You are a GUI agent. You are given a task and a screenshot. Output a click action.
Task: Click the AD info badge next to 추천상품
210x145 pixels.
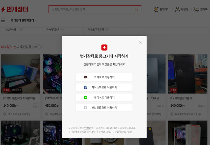coord(37,47)
